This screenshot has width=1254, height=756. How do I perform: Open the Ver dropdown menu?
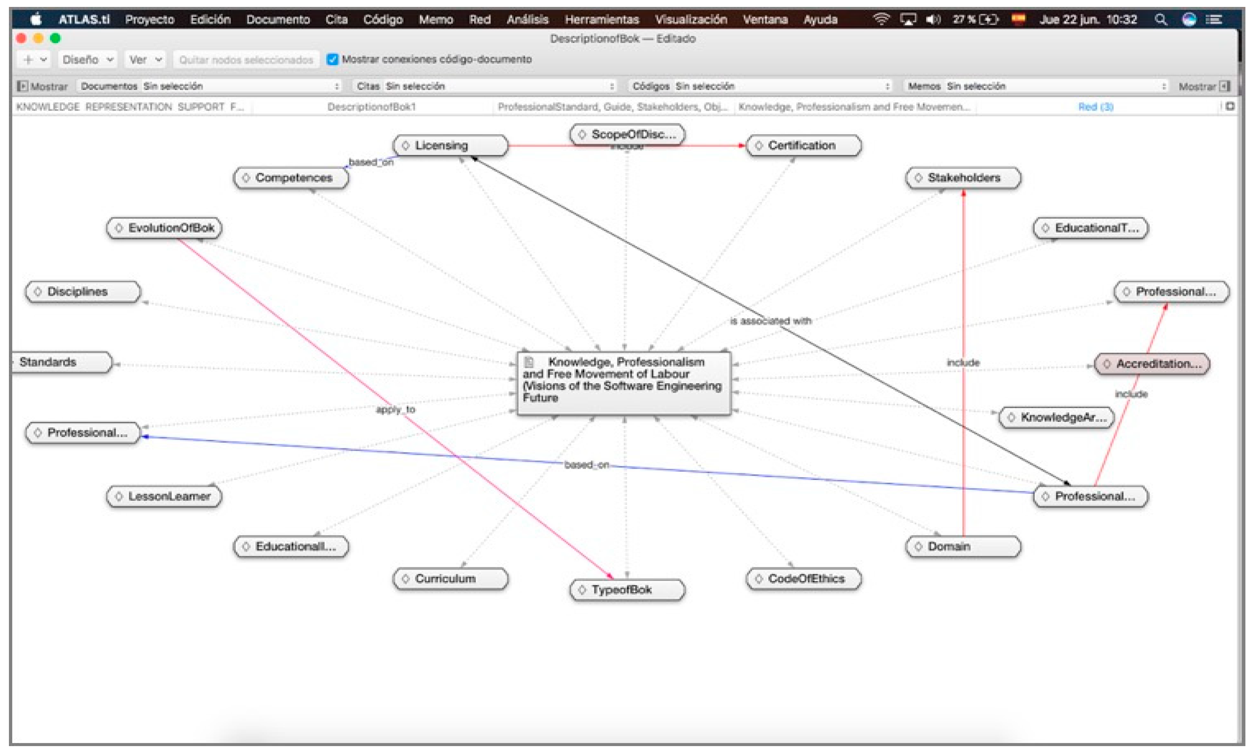[x=145, y=60]
